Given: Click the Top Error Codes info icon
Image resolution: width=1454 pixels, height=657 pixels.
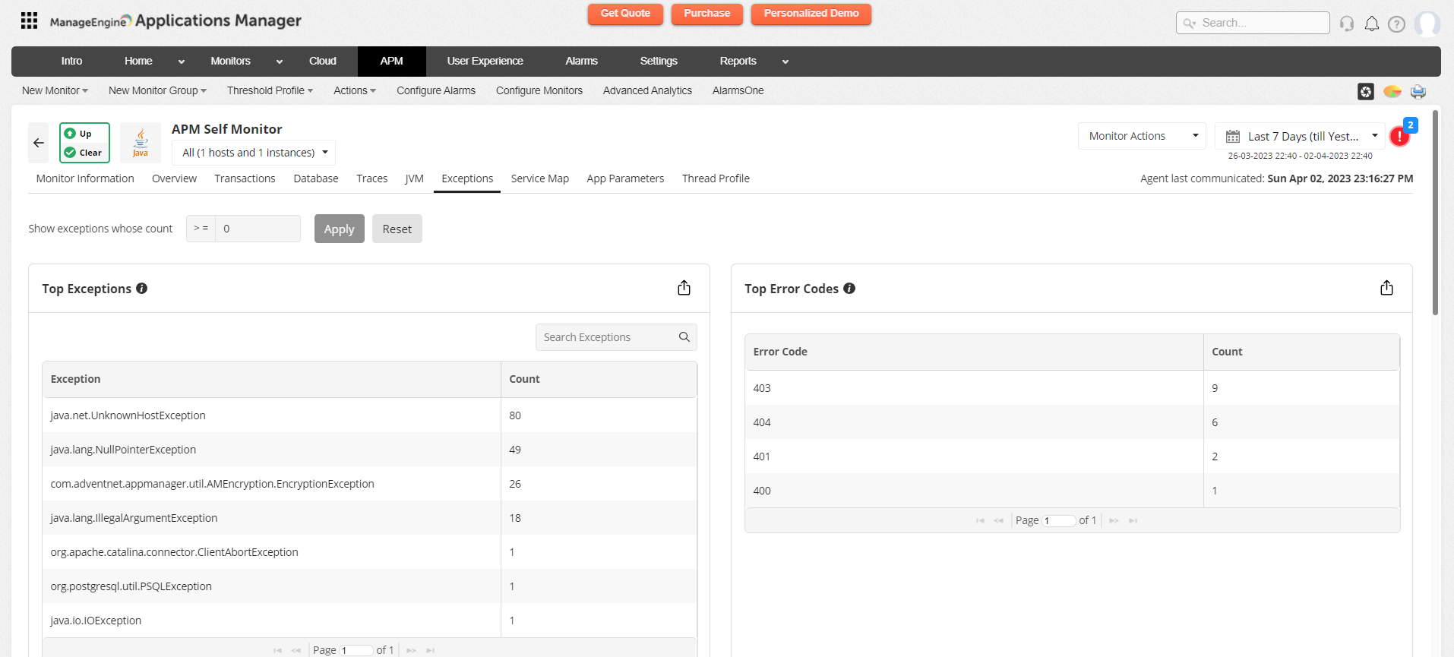Looking at the screenshot, I should click(849, 289).
